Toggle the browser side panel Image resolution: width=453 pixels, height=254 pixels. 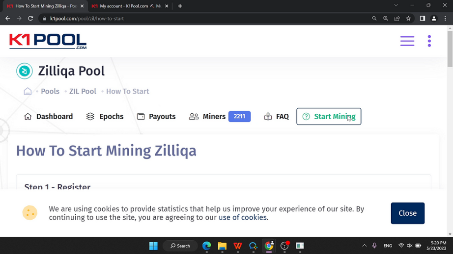423,19
